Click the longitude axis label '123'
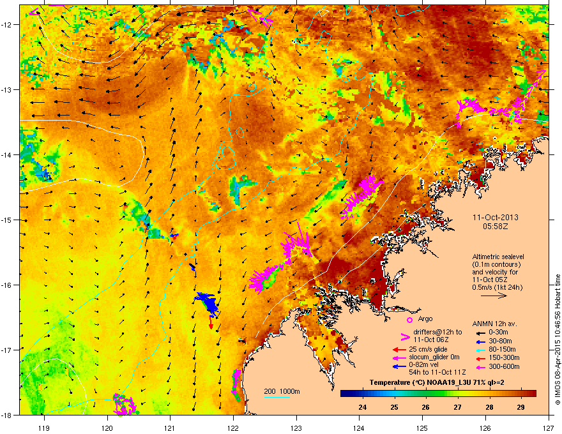This screenshot has height=434, width=562. click(296, 427)
